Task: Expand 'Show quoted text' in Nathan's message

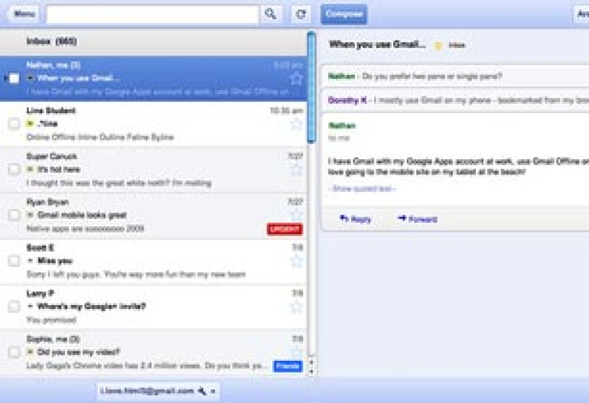Action: (x=362, y=189)
